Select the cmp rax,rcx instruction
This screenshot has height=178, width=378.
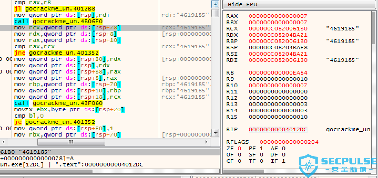(x=34, y=46)
